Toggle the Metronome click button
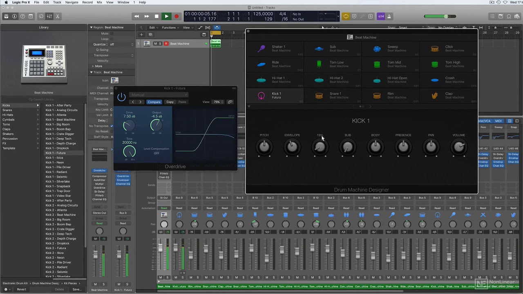 (389, 16)
